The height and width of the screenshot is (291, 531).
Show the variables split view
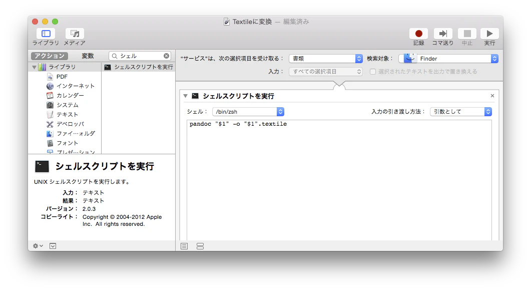point(200,246)
